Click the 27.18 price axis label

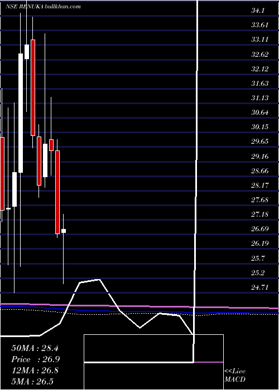pos(260,214)
